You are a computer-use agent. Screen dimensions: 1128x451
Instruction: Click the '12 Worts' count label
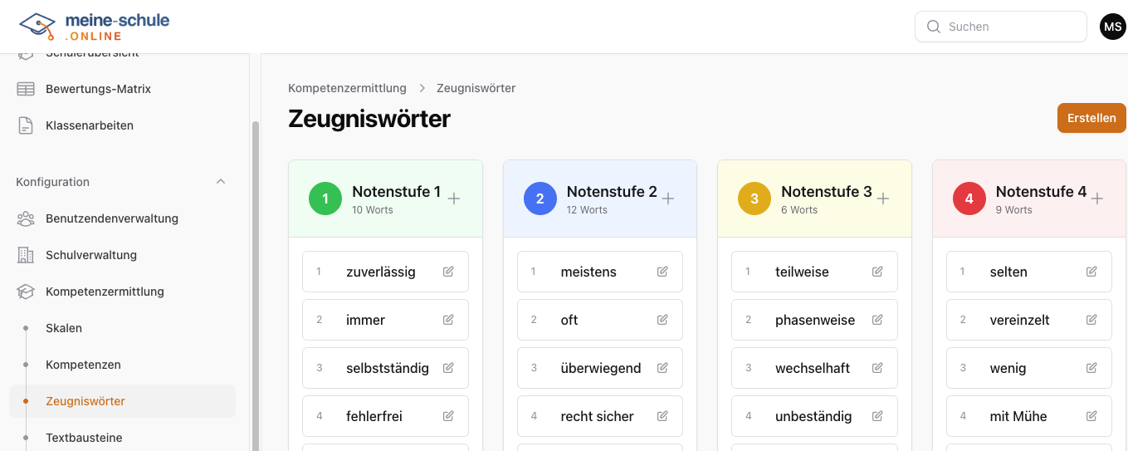[x=587, y=210]
